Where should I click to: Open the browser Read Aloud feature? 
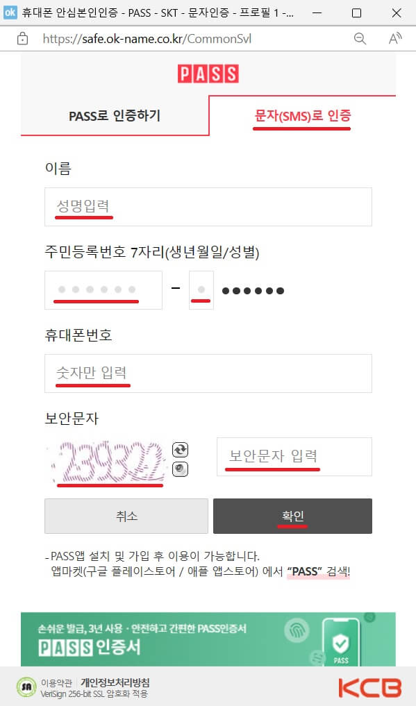(x=395, y=38)
